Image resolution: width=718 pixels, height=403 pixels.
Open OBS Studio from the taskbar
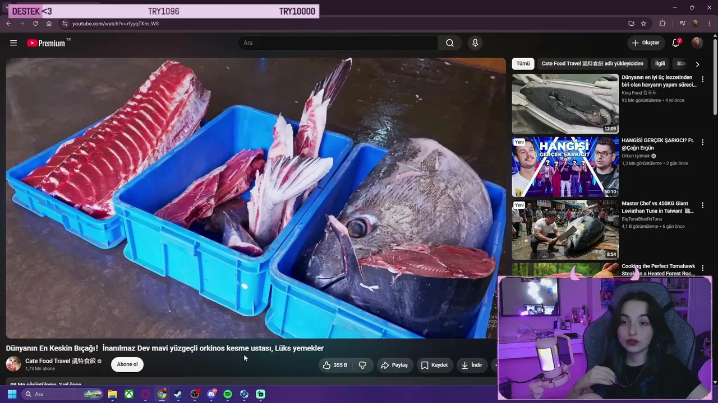[195, 394]
